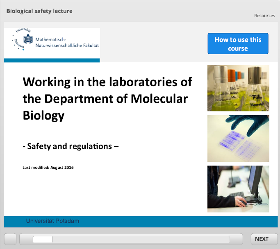Click the Working in the laboratories heading
The width and height of the screenshot is (280, 249).
[107, 99]
